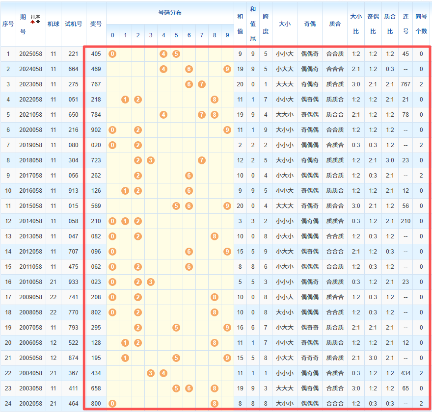Click the black descending sort arrow
The height and width of the screenshot is (412, 432).
(x=38, y=22)
